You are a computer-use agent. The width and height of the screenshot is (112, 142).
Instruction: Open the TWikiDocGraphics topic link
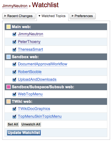coord(34,109)
